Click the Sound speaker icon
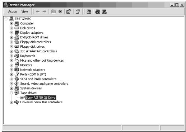Screen dimensions: 186x132 click(16, 84)
